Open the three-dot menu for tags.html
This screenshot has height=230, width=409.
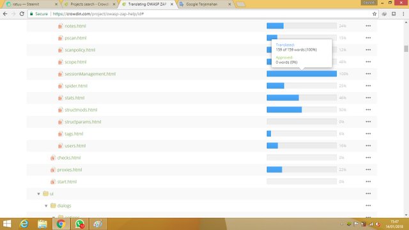(368, 134)
